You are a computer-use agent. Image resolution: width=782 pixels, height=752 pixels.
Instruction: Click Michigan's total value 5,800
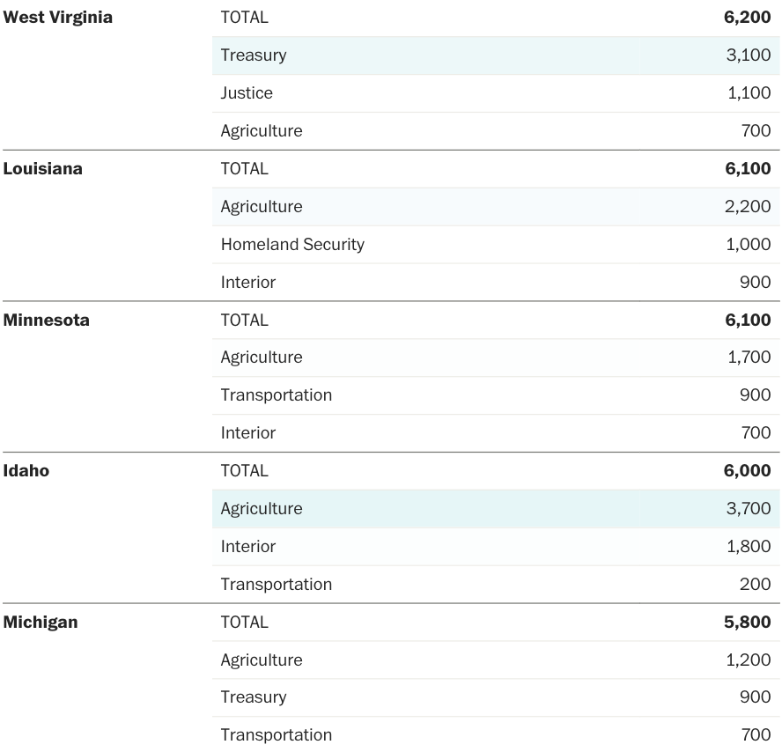(747, 623)
